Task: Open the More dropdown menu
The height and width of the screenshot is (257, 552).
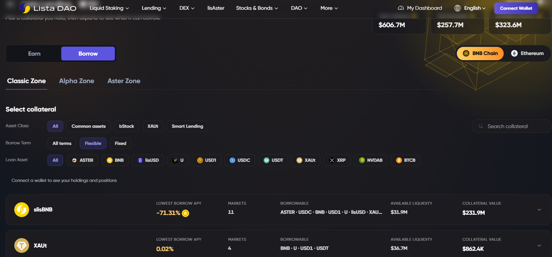Action: pyautogui.click(x=329, y=8)
